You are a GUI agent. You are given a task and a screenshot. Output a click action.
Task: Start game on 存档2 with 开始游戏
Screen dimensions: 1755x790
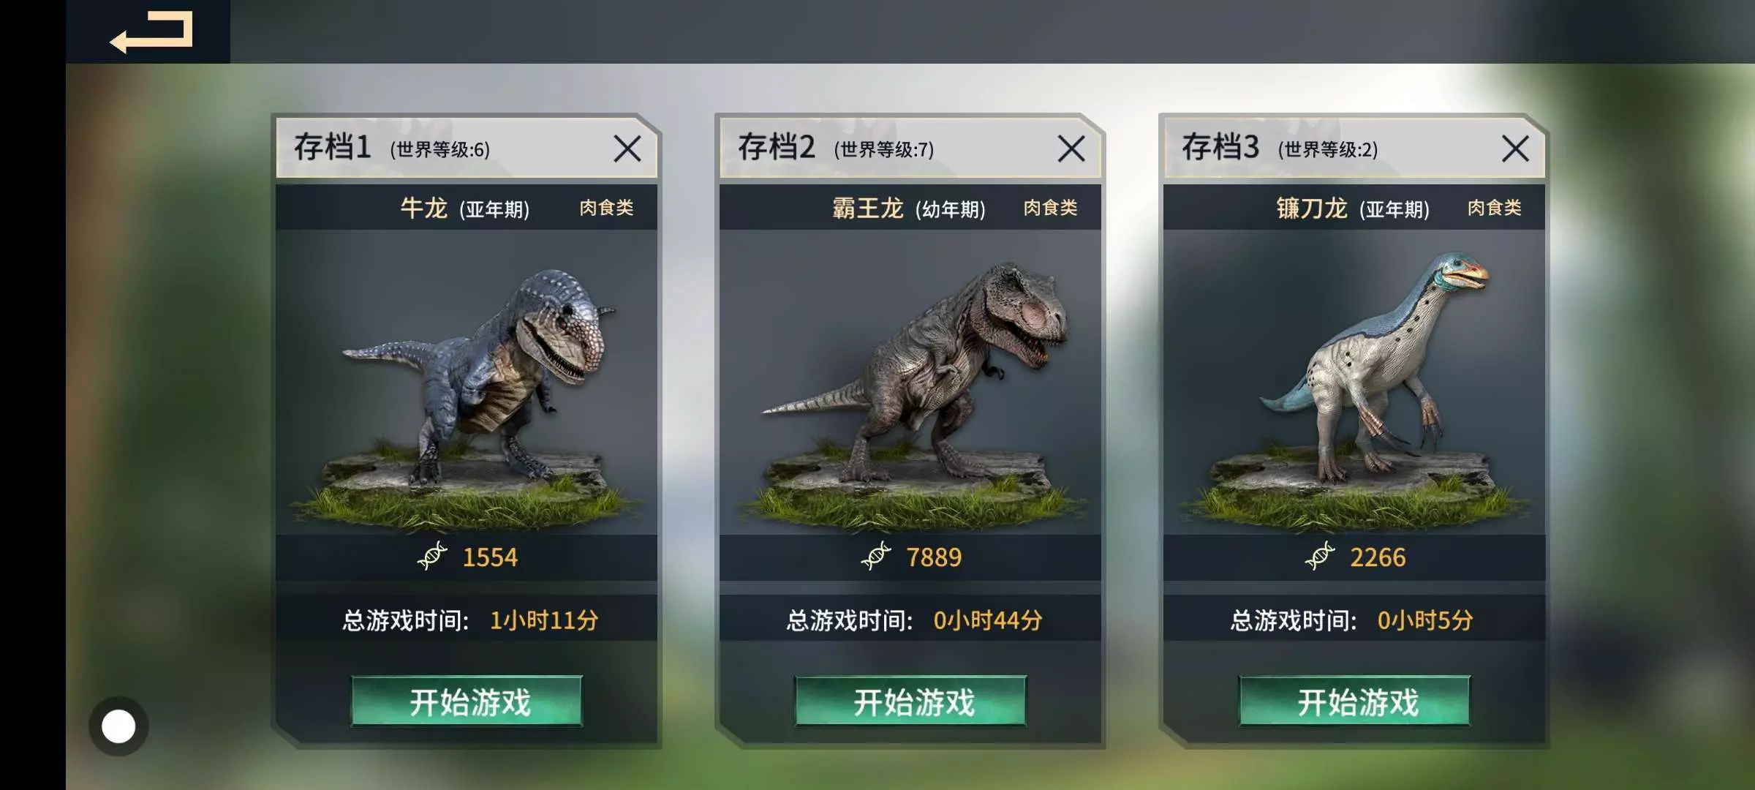tap(910, 701)
